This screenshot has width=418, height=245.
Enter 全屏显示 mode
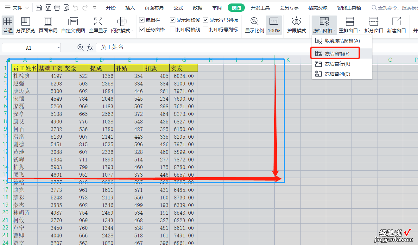click(98, 25)
